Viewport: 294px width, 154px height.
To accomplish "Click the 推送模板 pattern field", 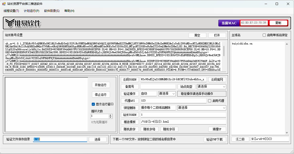I will pyautogui.click(x=183, y=122).
